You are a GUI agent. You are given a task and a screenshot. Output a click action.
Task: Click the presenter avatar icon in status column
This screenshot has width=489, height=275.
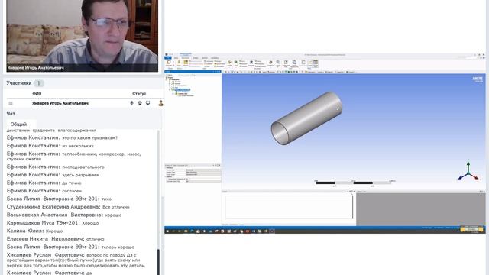[x=160, y=103]
